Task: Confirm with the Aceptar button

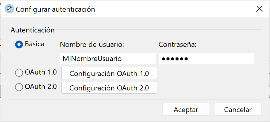Action: (186, 109)
